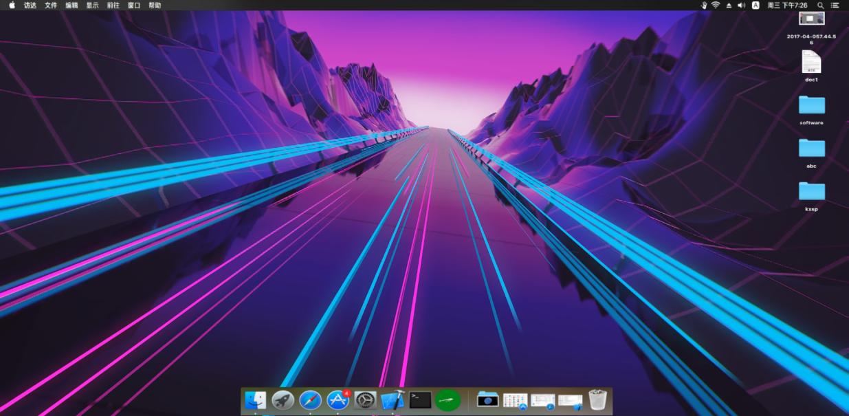Open Spotlight search magnifier

click(820, 5)
